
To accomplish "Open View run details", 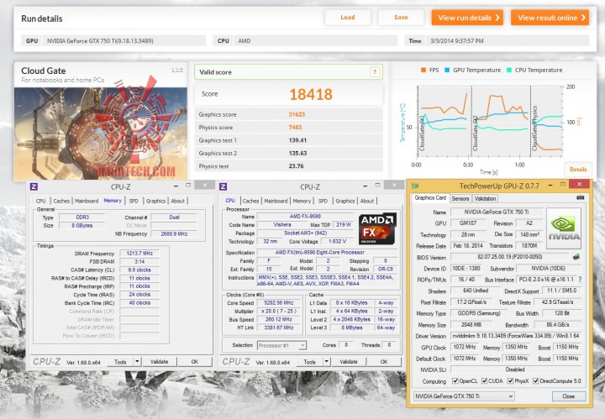I will point(467,18).
